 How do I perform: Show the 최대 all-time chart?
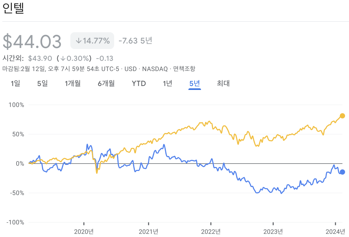click(x=223, y=83)
